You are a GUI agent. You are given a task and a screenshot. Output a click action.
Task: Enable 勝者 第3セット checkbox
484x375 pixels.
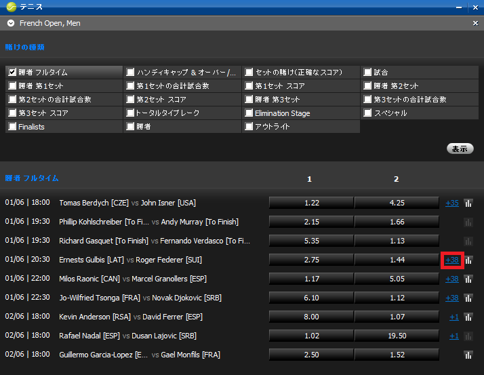click(x=249, y=99)
